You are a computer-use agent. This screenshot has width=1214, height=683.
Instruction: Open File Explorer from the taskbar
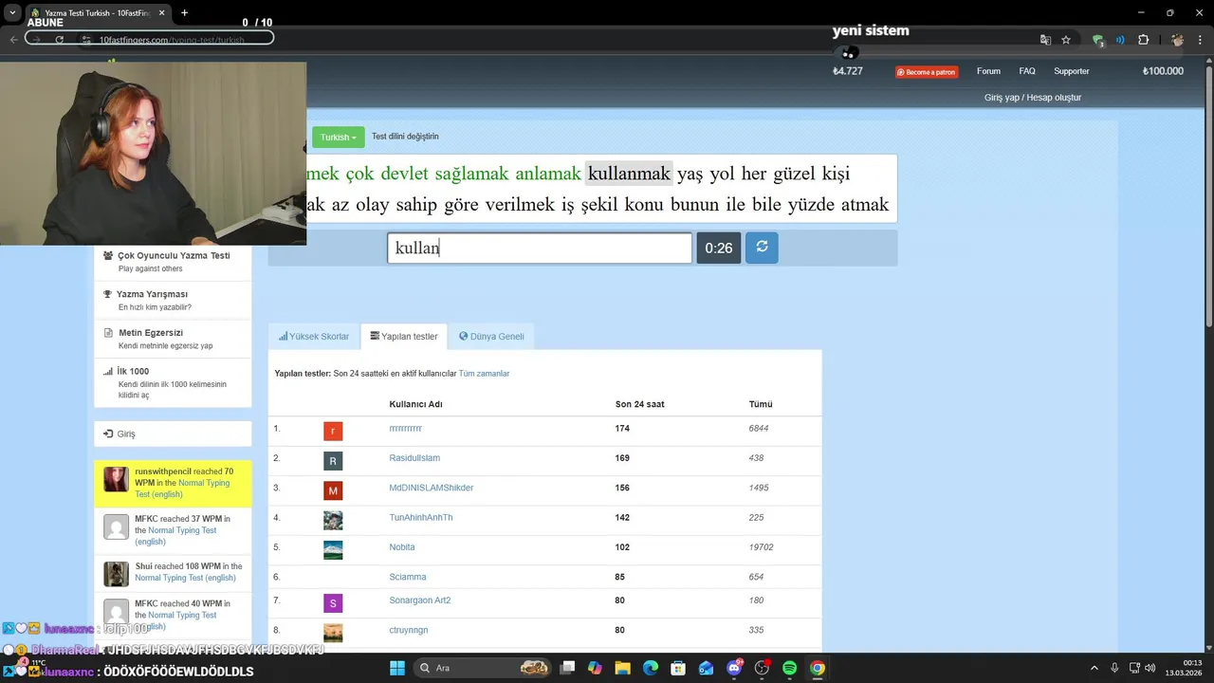pyautogui.click(x=622, y=668)
